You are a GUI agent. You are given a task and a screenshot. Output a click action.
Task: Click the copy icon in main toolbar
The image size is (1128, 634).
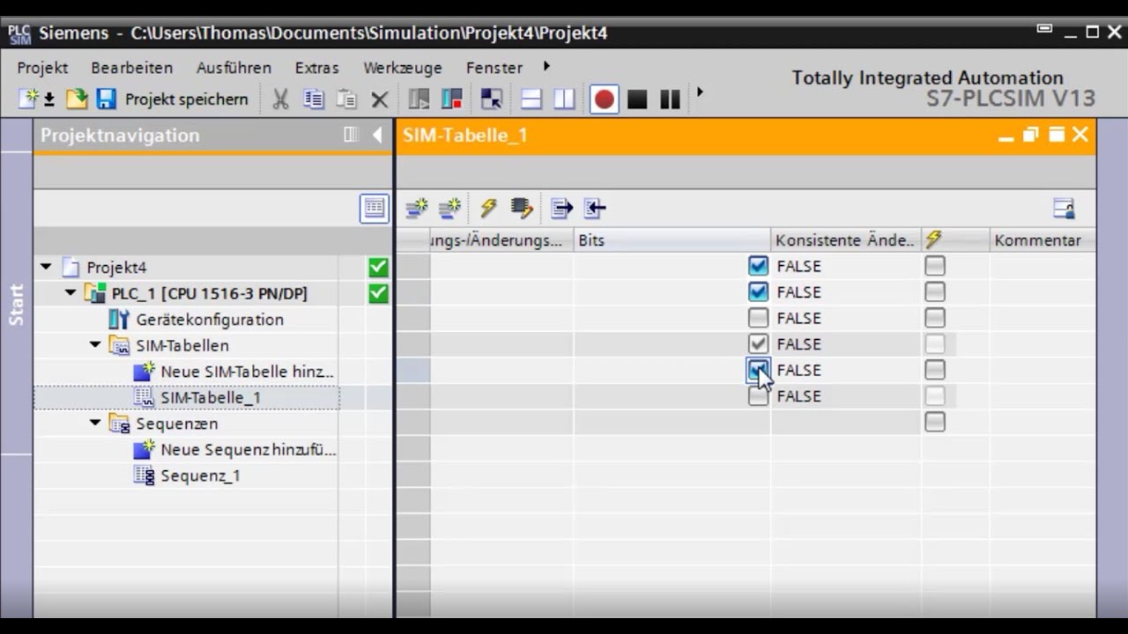coord(314,100)
